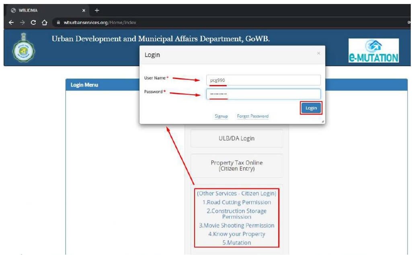This screenshot has height=255, width=412.
Task: Open a new tab with the plus icon
Action: 97,10
